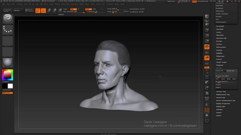Expand the FiberMesh subpalette
The height and width of the screenshot is (135, 241).
220,35
